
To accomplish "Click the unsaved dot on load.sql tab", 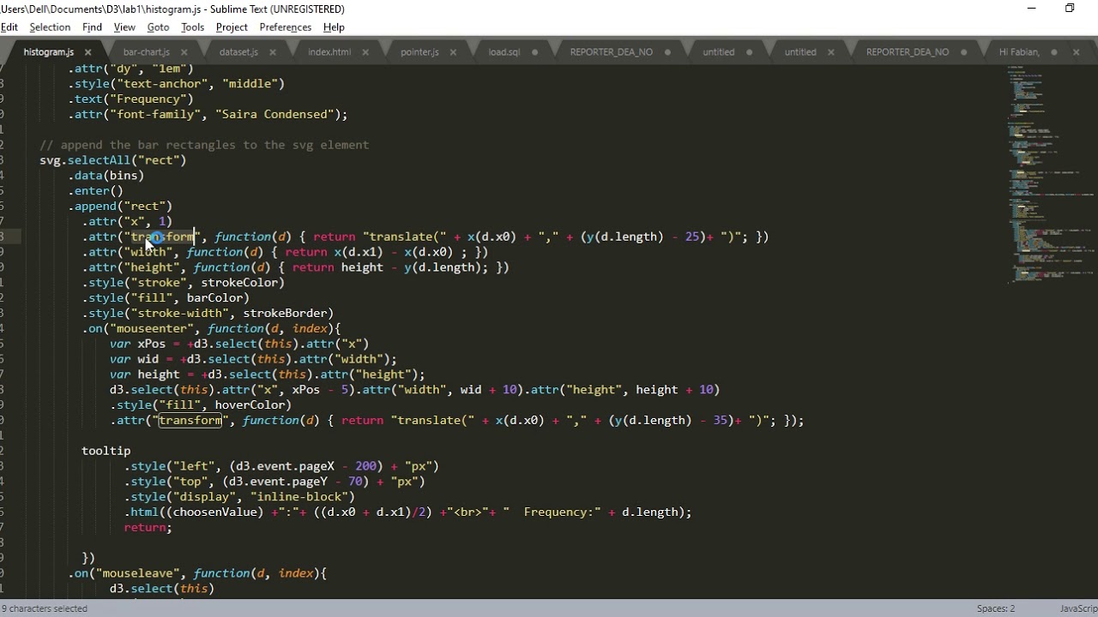I will 534,52.
